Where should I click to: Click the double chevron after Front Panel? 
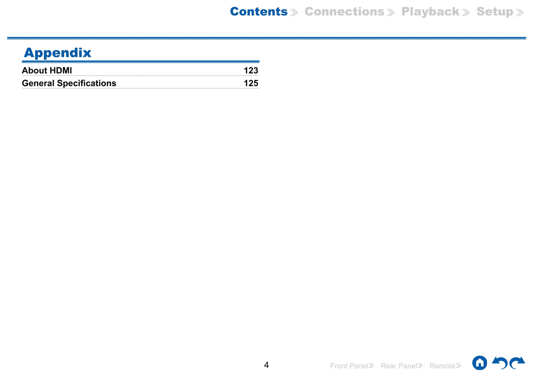[371, 366]
